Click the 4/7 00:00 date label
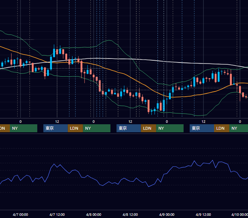 [20, 214]
